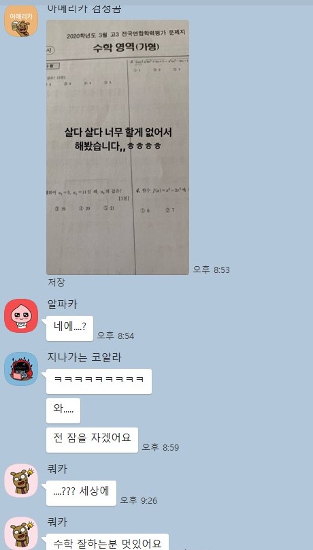The image size is (313, 550).
Task: Click the 오후 8:53 timestamp beside photo
Action: point(212,270)
